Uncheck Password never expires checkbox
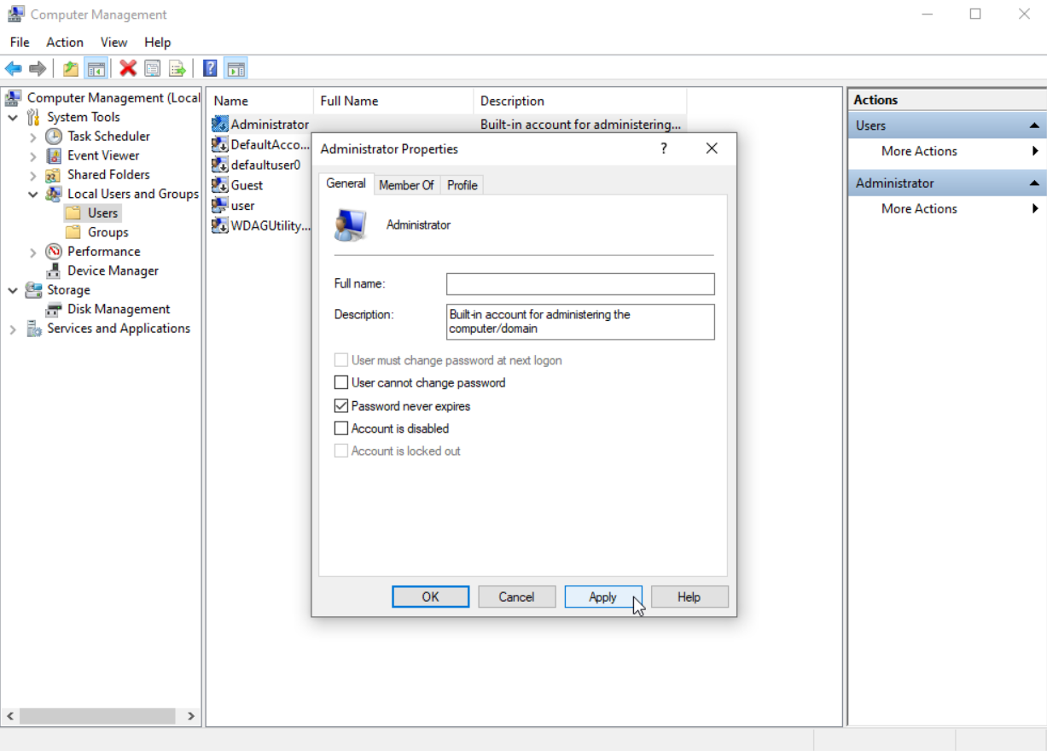1047x751 pixels. point(341,406)
